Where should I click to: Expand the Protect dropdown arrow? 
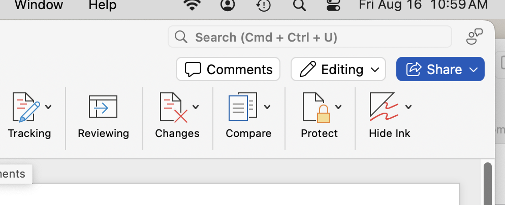coord(338,107)
